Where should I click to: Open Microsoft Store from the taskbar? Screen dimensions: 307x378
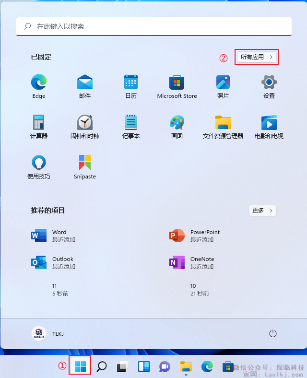pyautogui.click(x=228, y=366)
